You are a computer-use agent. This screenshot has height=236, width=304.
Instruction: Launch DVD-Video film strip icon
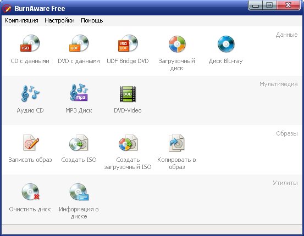tap(128, 94)
